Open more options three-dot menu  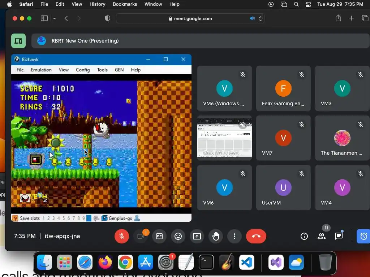[x=234, y=236]
